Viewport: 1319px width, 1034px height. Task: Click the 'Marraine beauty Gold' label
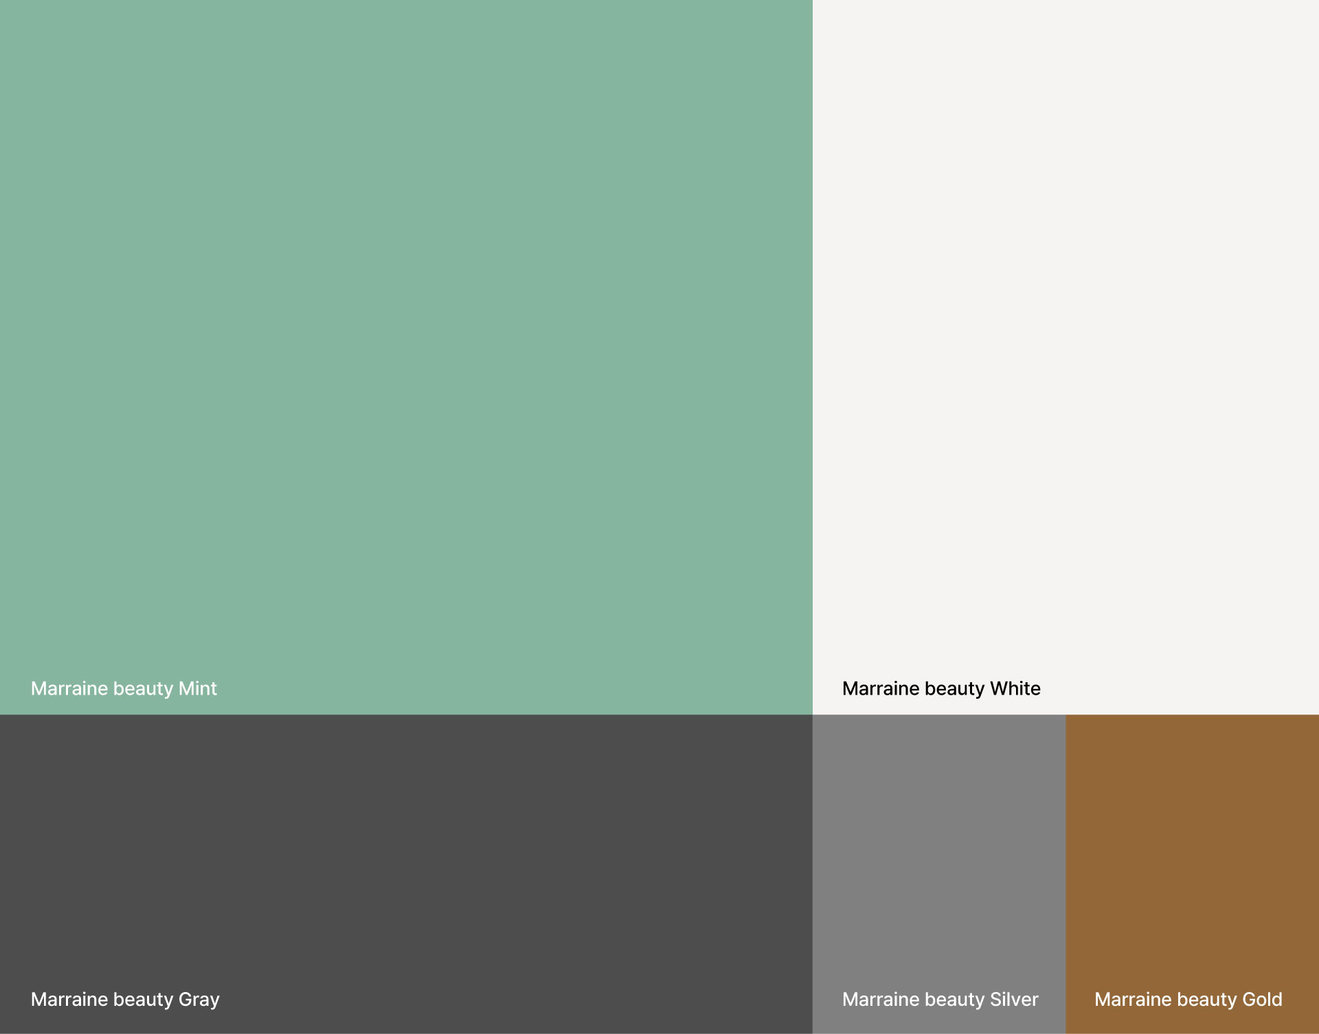[1188, 999]
